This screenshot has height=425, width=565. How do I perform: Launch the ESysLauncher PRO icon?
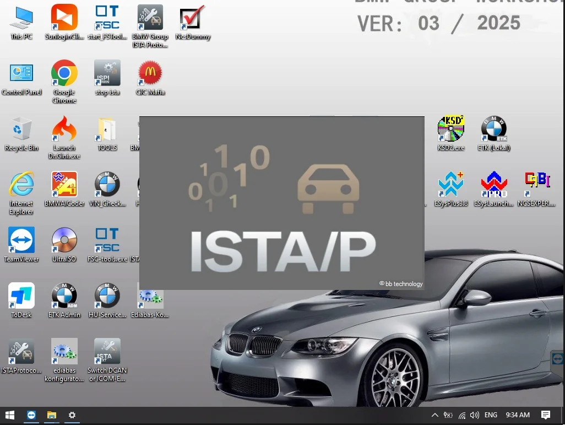pyautogui.click(x=493, y=185)
